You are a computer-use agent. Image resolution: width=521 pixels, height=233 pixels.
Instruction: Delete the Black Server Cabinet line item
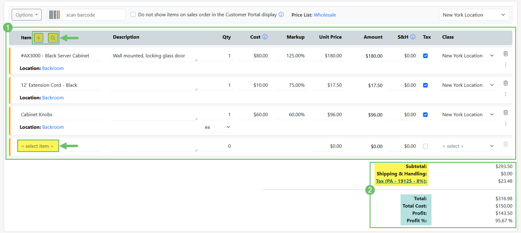(x=506, y=54)
